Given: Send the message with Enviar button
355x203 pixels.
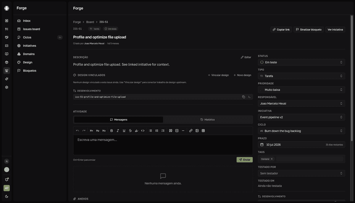Looking at the screenshot, I should [x=245, y=160].
